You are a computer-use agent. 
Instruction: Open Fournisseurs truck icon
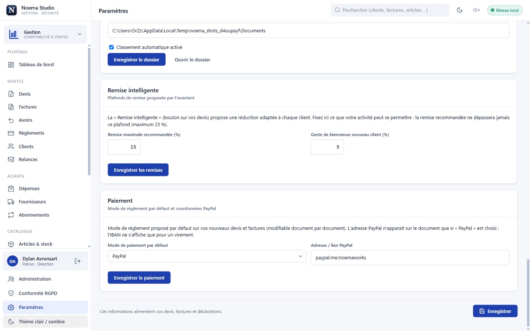[11, 202]
